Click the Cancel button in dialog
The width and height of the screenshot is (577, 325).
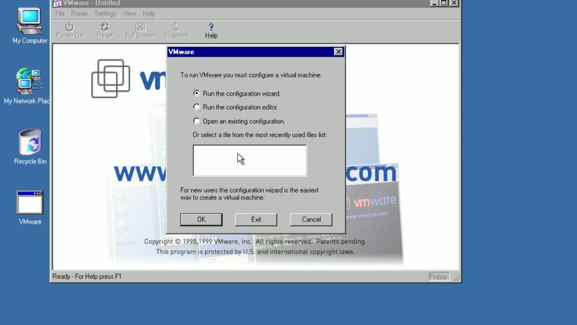[311, 219]
